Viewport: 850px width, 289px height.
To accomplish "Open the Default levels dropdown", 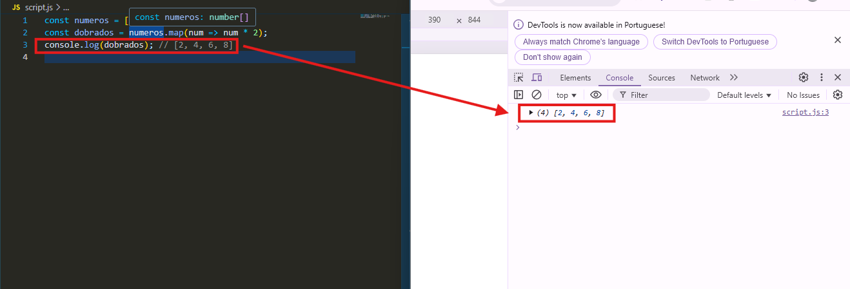I will 744,95.
